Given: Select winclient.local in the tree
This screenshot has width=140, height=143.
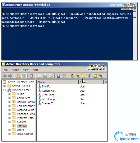Looking at the screenshot, I should (x=20, y=90).
